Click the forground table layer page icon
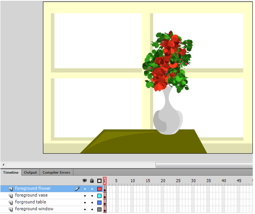Image resolution: width=255 pixels, height=214 pixels. pos(11,202)
